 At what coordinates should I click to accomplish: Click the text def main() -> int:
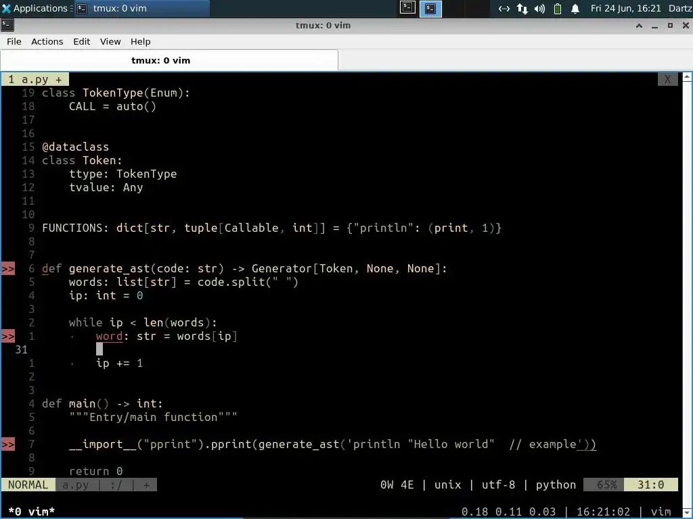click(103, 404)
